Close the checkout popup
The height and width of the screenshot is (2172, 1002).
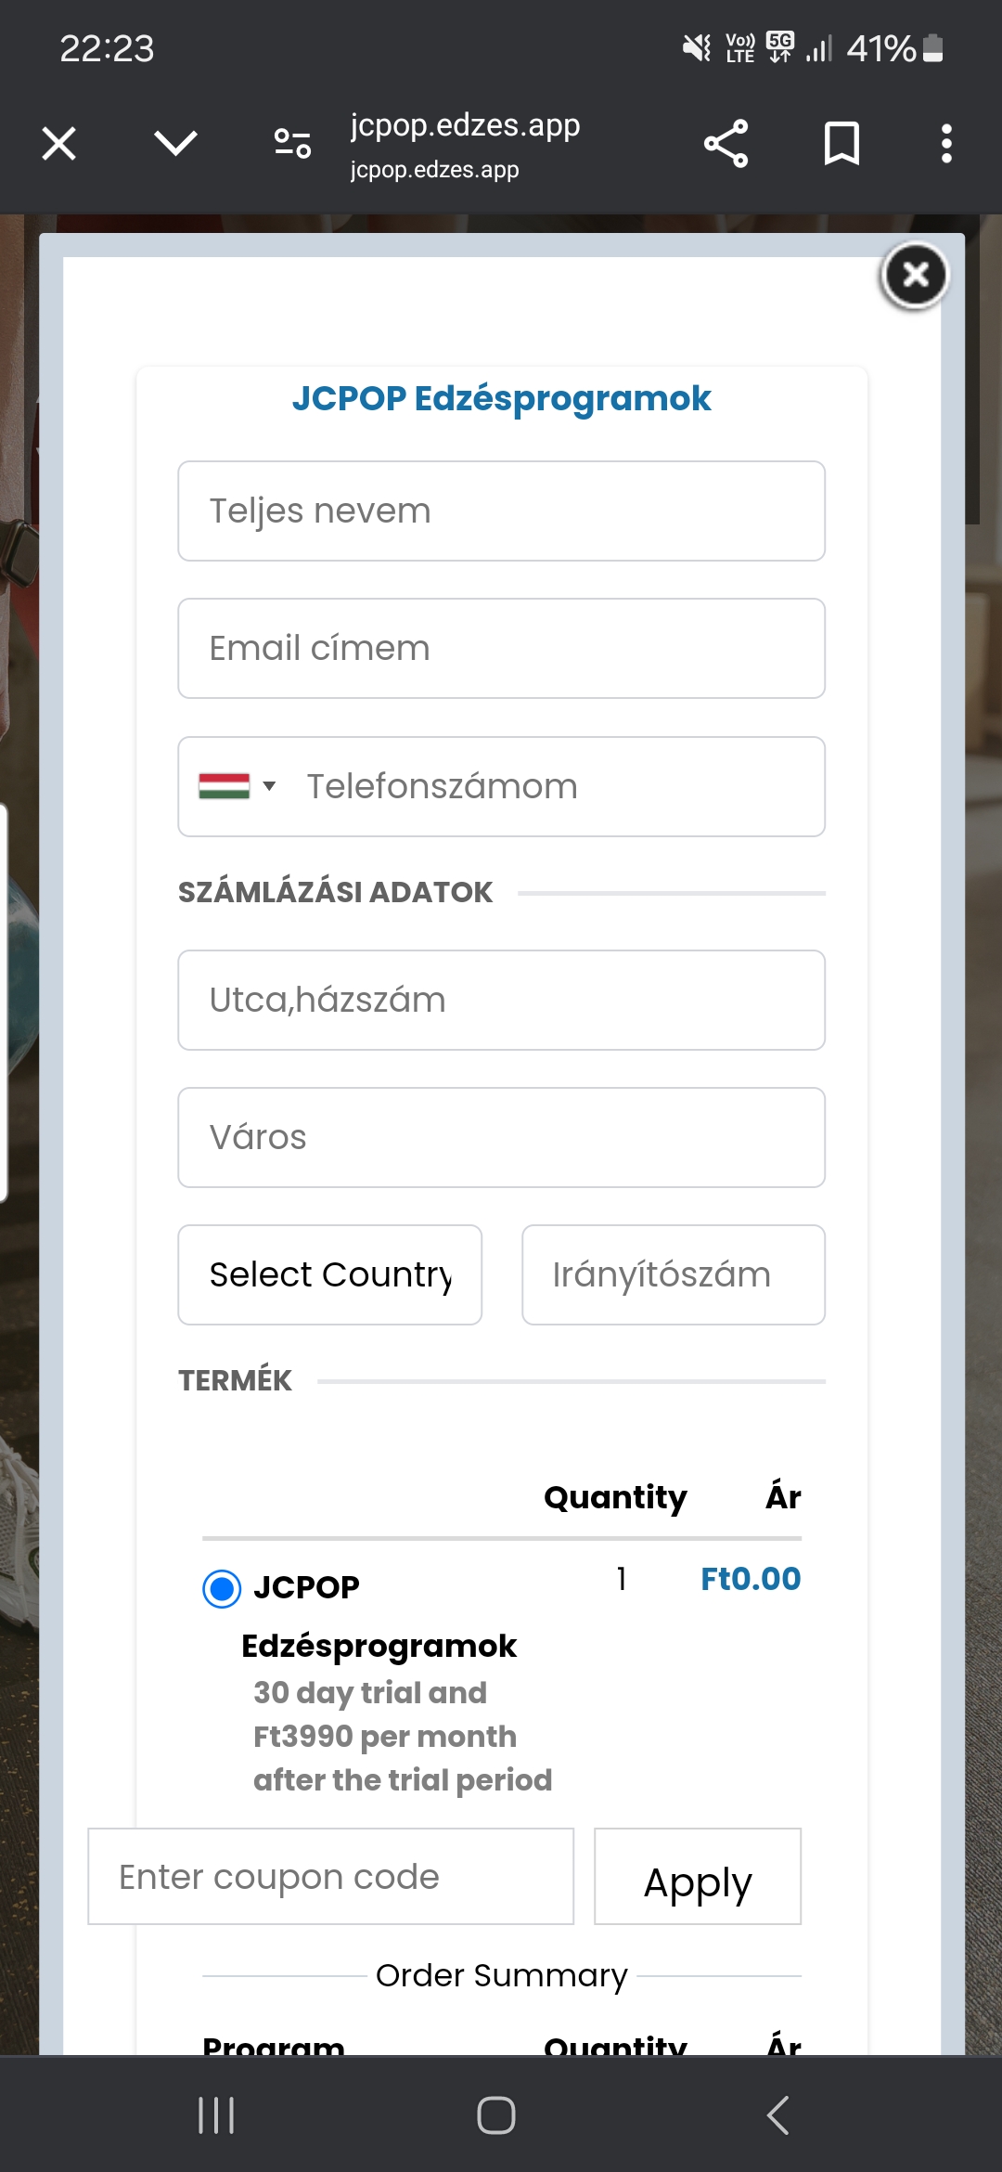(x=915, y=275)
